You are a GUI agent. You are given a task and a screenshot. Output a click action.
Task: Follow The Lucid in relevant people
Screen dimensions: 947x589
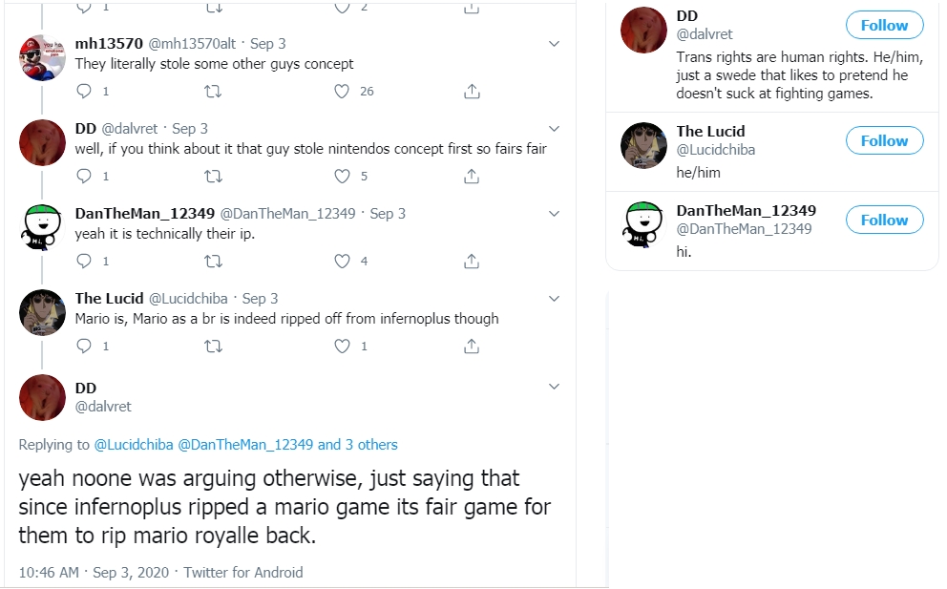point(884,141)
